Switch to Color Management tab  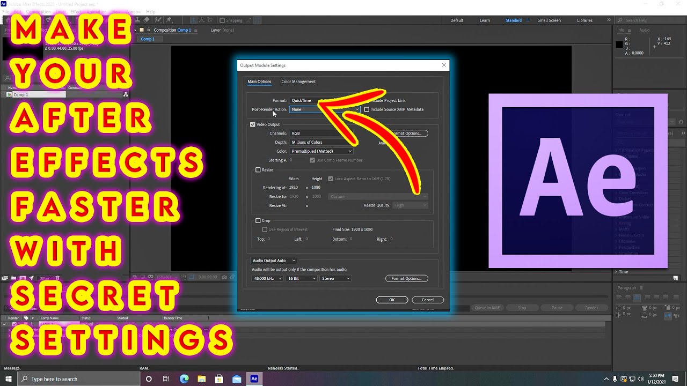click(x=298, y=81)
